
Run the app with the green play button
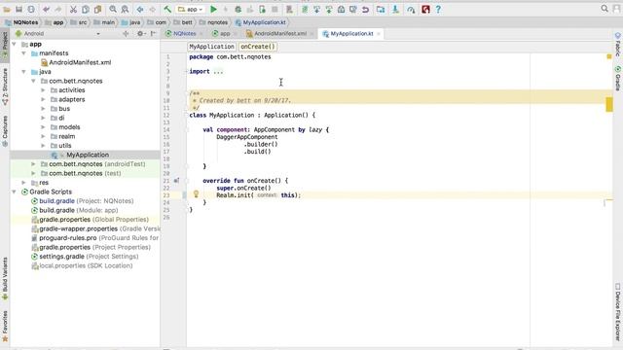click(214, 9)
